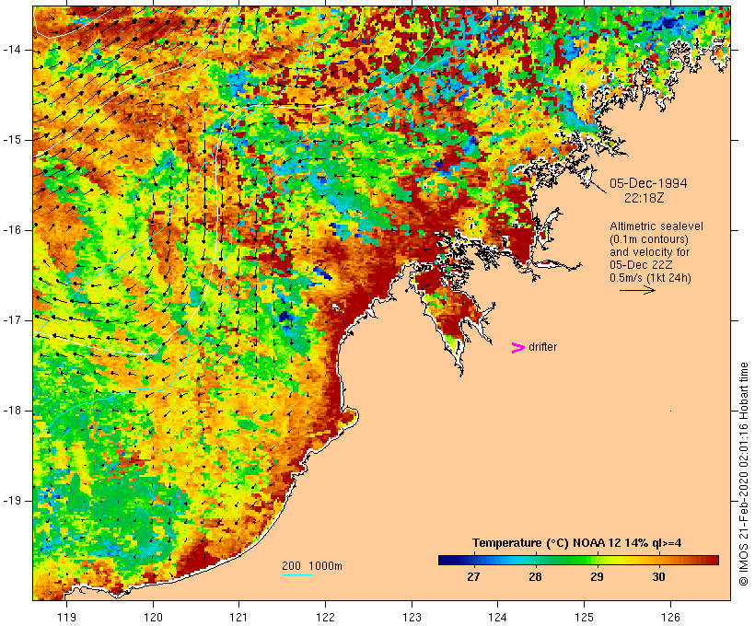Click longitude axis label 122
This screenshot has width=755, height=626.
tap(326, 617)
